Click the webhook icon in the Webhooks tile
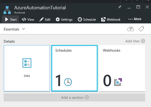151x107 pixels. pyautogui.click(x=118, y=82)
